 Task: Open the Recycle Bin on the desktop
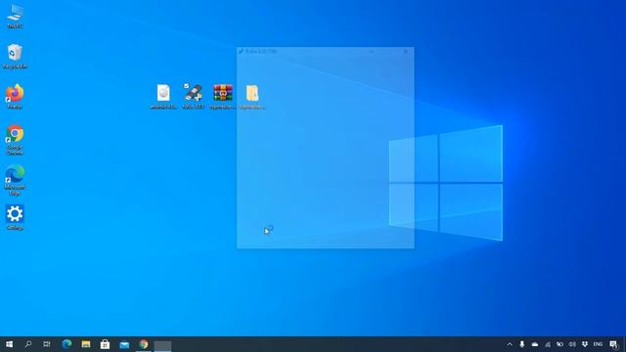coord(15,57)
